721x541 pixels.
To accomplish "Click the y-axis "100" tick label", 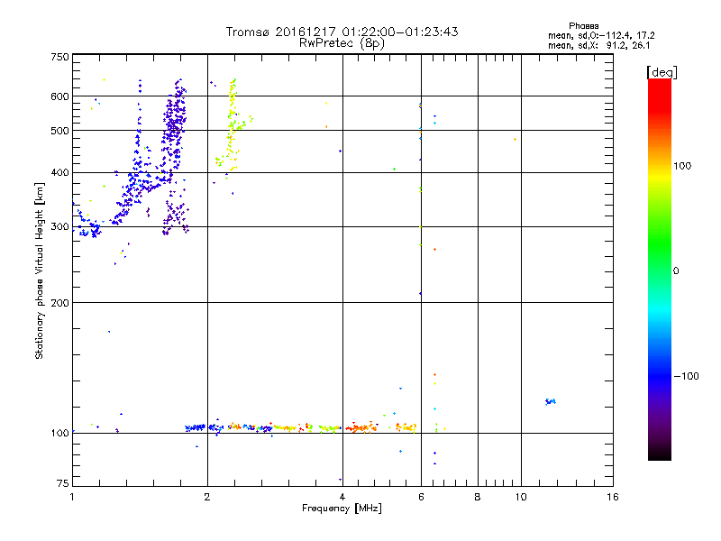I will pyautogui.click(x=59, y=433).
